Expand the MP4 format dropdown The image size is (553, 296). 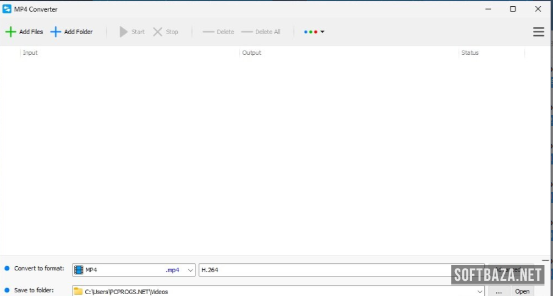[190, 270]
